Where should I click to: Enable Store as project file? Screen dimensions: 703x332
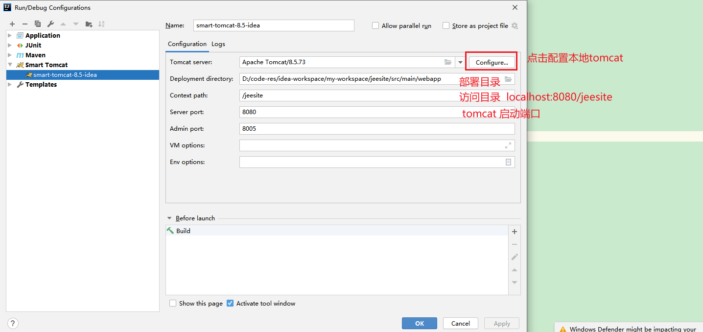point(446,25)
